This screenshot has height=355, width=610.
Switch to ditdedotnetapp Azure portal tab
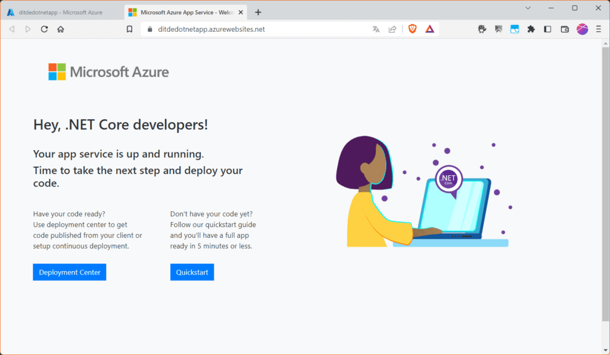pyautogui.click(x=61, y=13)
